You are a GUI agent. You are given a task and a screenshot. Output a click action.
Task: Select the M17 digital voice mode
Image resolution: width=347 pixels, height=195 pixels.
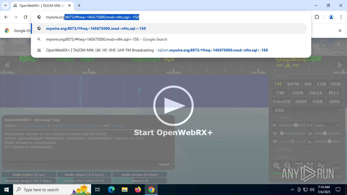(x=334, y=93)
